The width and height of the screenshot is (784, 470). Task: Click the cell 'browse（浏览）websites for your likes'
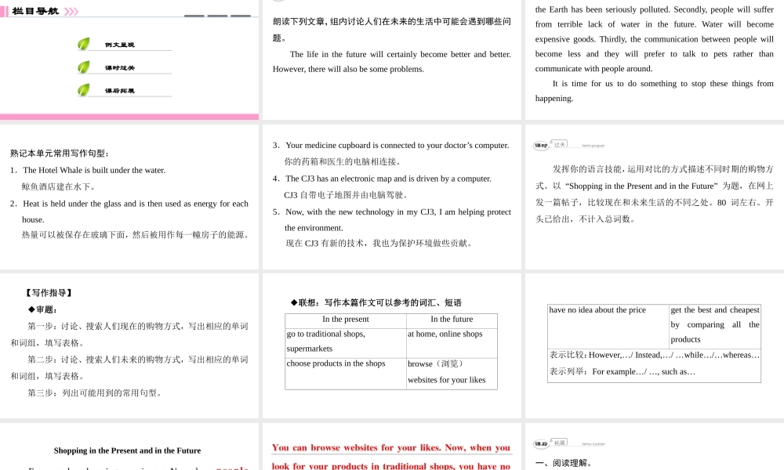[452, 373]
